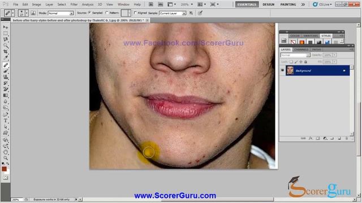This screenshot has width=362, height=203.
Task: Switch to the Design workspace
Action: tap(269, 5)
